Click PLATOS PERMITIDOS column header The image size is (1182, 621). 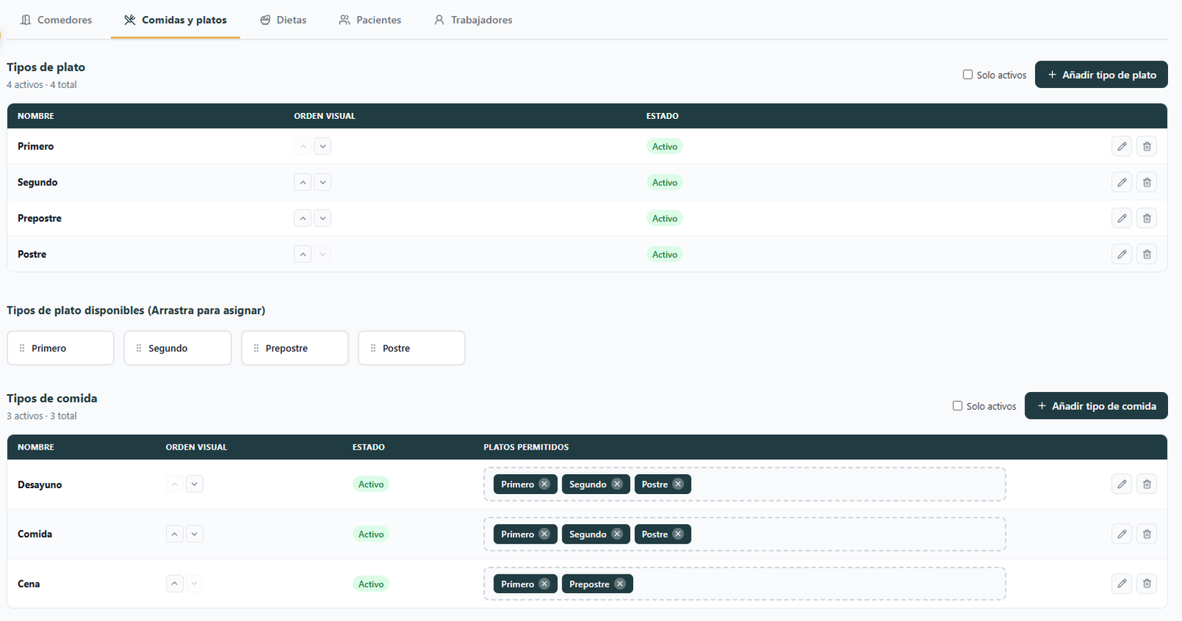coord(526,447)
